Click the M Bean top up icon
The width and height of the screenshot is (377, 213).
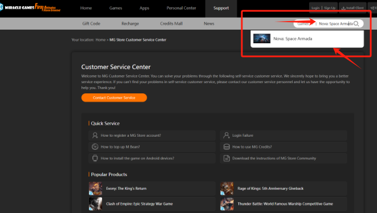coord(95,146)
